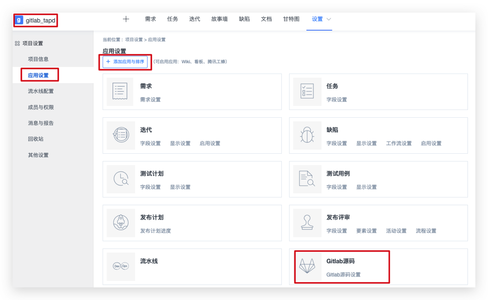Click the 发布计划 rocket card icon
The width and height of the screenshot is (488, 300).
[x=120, y=223]
